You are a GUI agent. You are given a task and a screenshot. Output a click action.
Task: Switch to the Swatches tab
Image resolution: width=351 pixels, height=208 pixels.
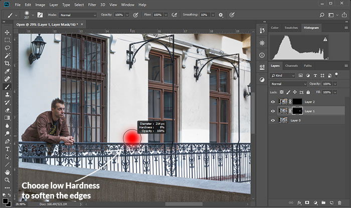pyautogui.click(x=291, y=27)
